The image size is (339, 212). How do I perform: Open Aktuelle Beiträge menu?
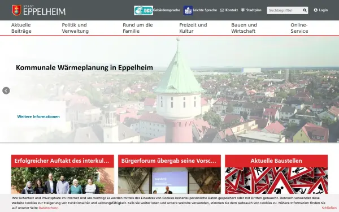[x=21, y=28]
